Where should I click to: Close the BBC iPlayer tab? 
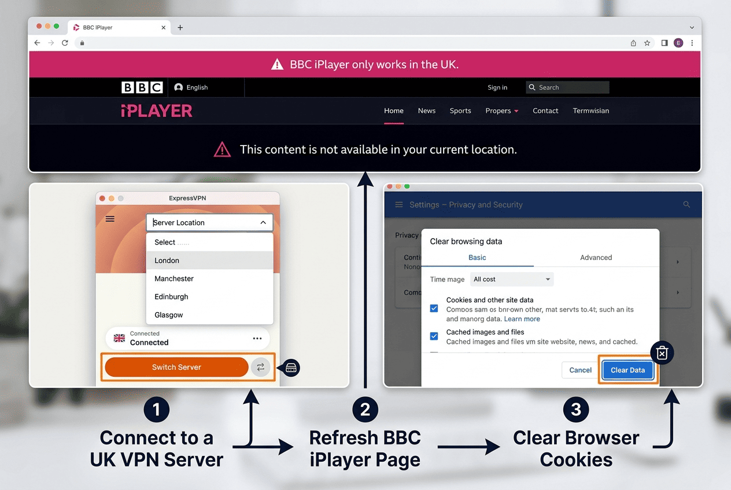[x=164, y=27]
